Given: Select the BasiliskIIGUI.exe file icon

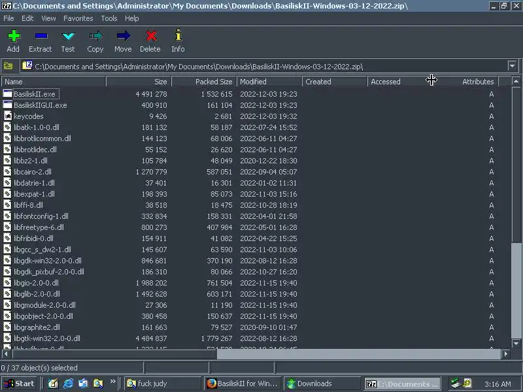Looking at the screenshot, I should click(x=7, y=105).
